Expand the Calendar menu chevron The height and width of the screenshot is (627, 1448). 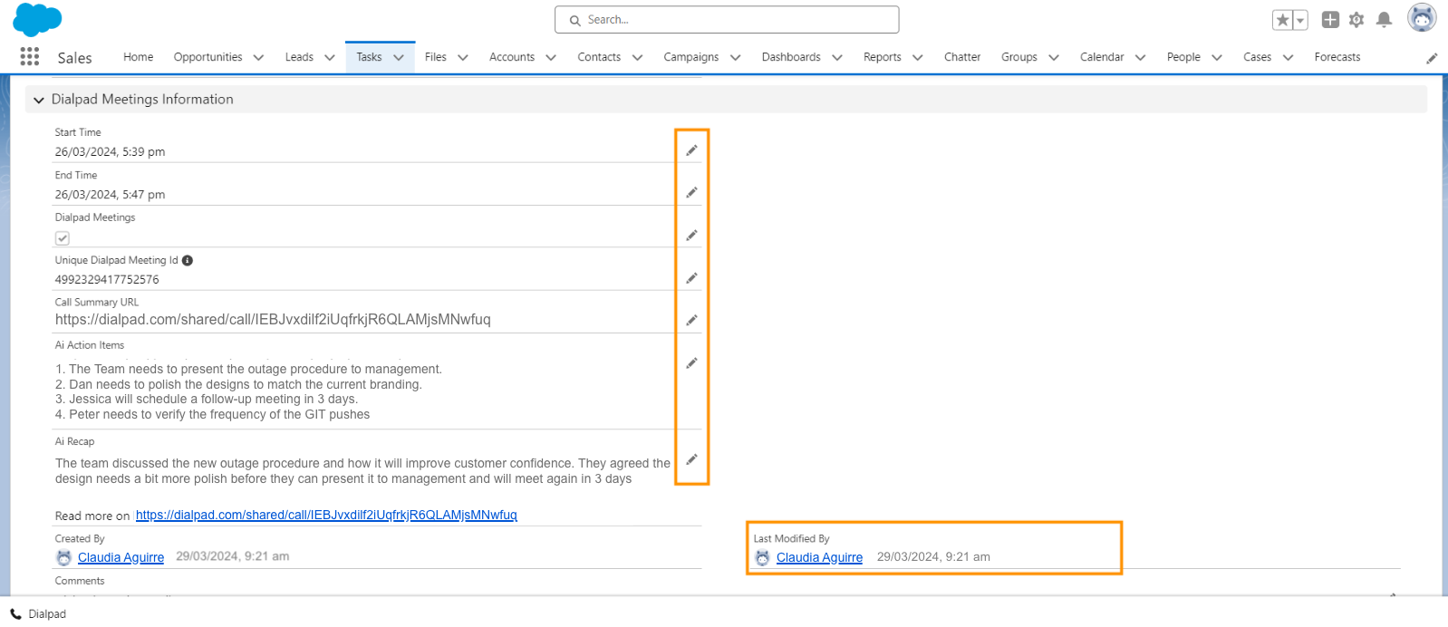pyautogui.click(x=1141, y=57)
